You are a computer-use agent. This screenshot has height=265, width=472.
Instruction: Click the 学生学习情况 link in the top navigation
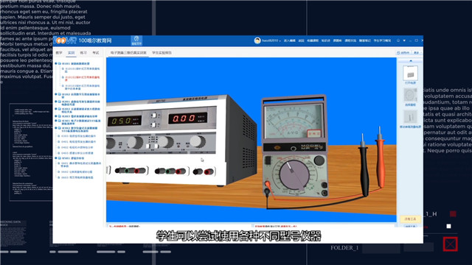(x=382, y=40)
